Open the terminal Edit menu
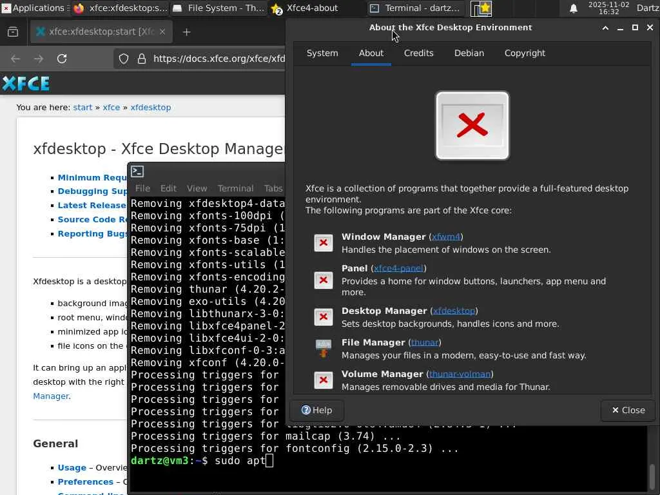 [168, 189]
